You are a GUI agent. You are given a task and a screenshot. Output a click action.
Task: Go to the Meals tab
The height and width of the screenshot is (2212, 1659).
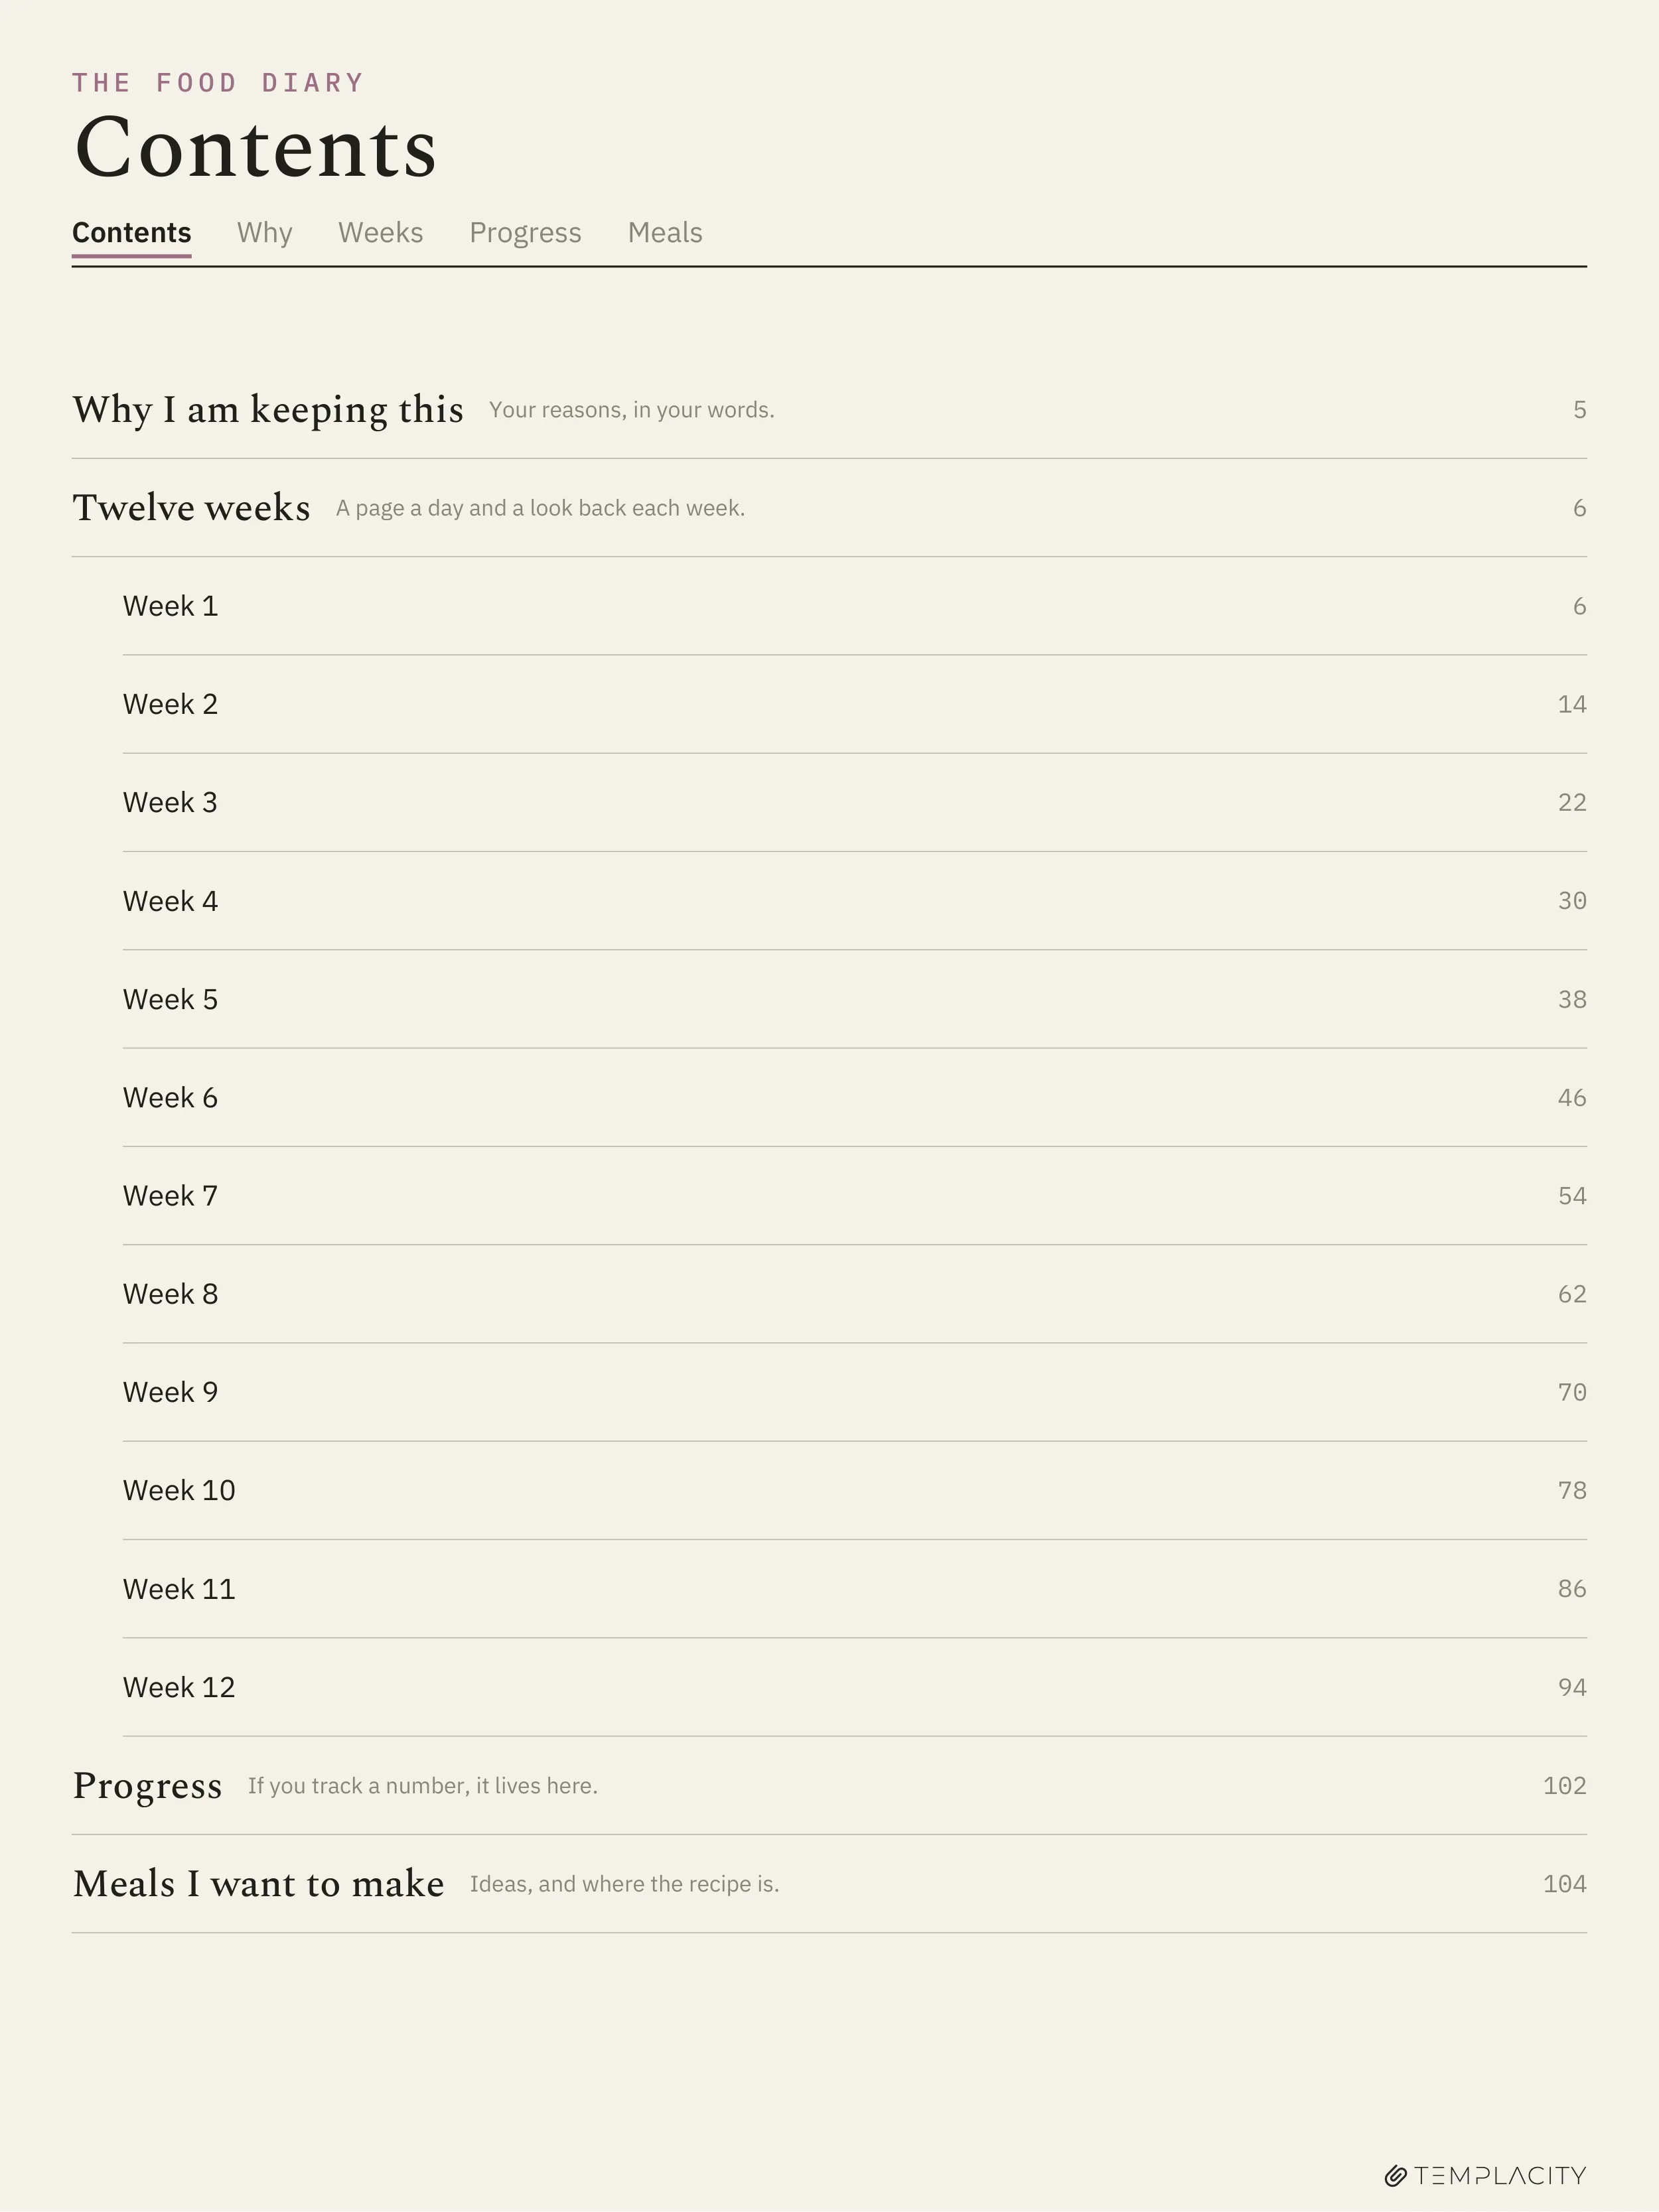click(665, 232)
